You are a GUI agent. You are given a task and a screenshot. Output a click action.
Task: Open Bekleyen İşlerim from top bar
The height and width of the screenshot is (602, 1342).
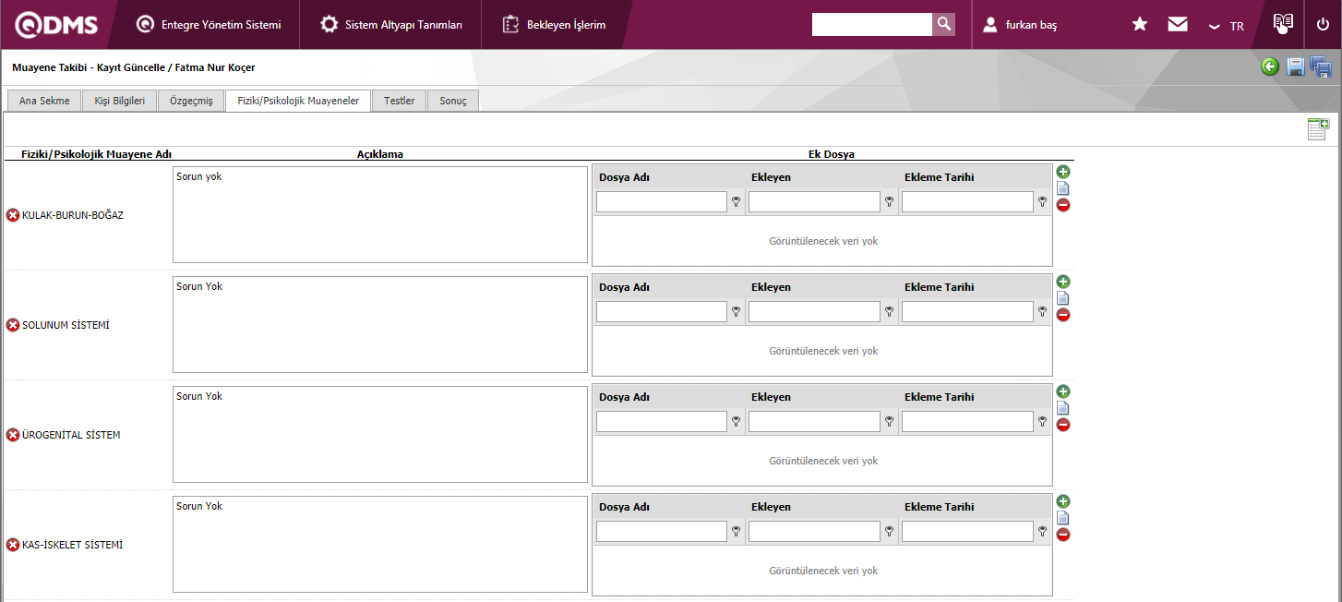[555, 25]
